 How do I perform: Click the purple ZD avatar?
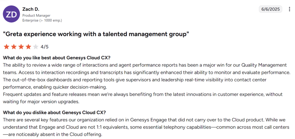point(11,14)
